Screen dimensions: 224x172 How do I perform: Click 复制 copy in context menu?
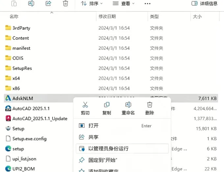pos(107,109)
